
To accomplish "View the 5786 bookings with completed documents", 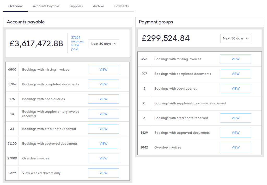I will tap(103, 84).
